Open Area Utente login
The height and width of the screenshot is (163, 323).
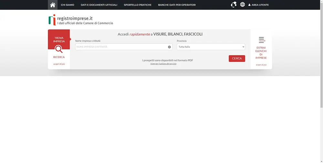[258, 5]
